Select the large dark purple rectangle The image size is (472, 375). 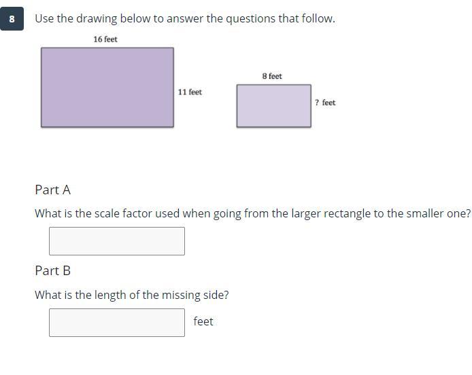[x=107, y=87]
